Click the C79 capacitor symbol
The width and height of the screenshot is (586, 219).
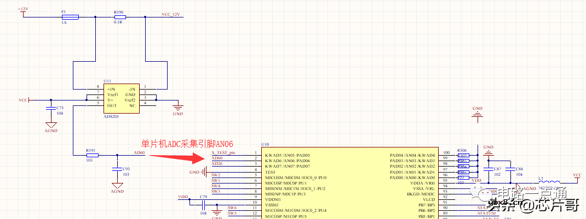coord(204,204)
